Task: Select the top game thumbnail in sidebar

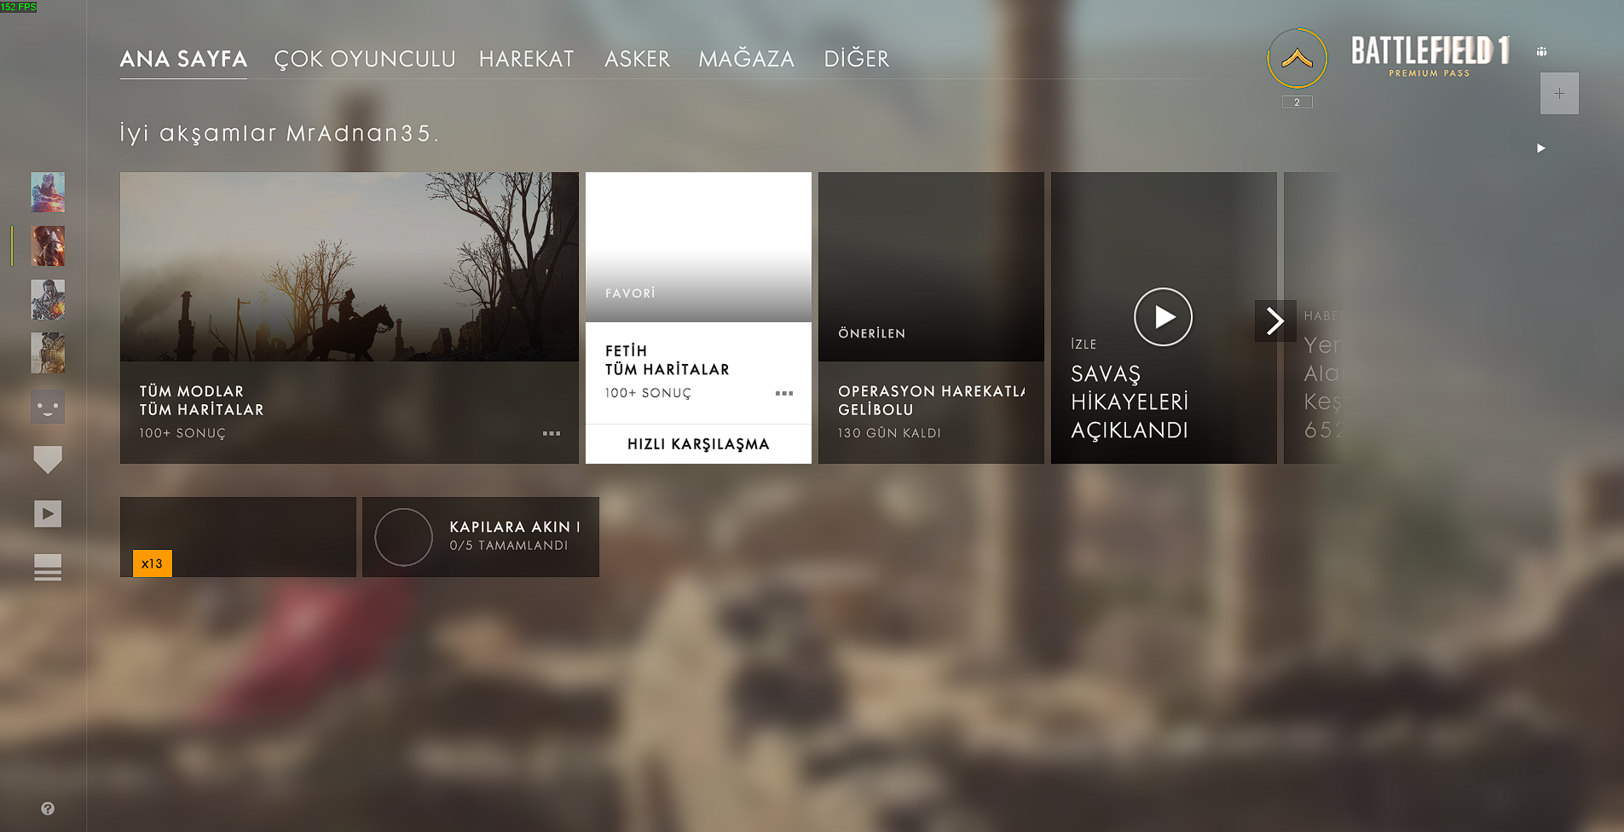Action: pos(48,193)
